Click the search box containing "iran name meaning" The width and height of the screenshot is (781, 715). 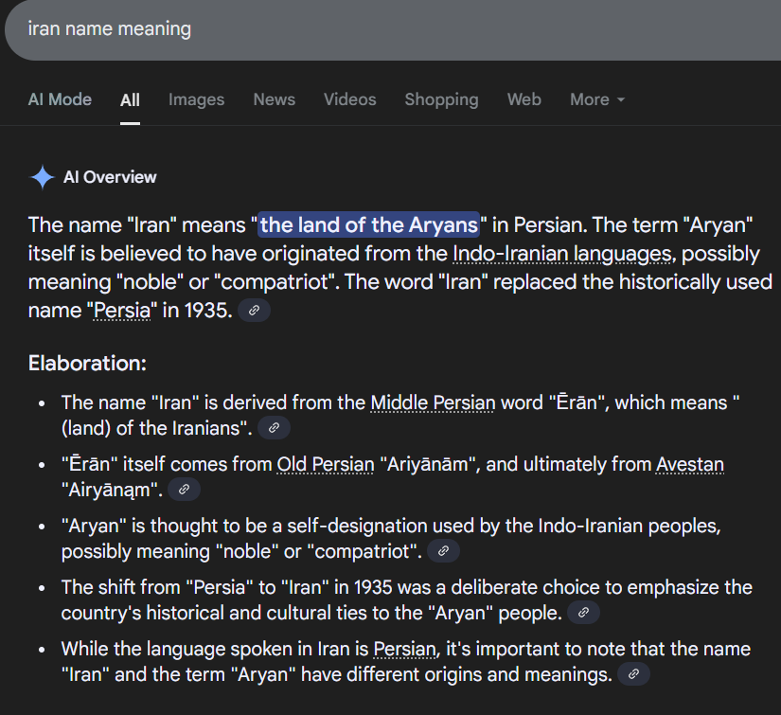(x=393, y=30)
